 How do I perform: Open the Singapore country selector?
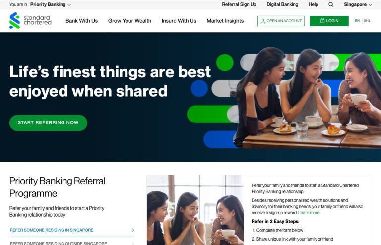(358, 4)
